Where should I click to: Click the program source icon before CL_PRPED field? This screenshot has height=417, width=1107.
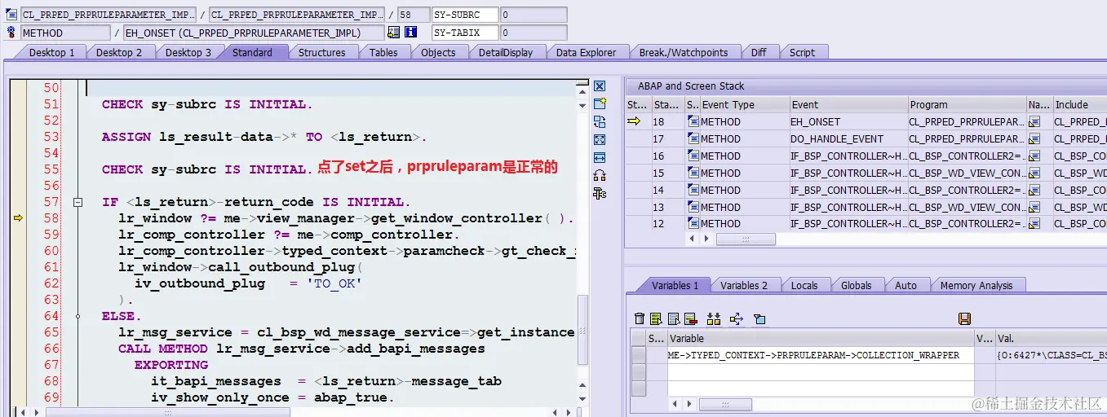coord(11,15)
